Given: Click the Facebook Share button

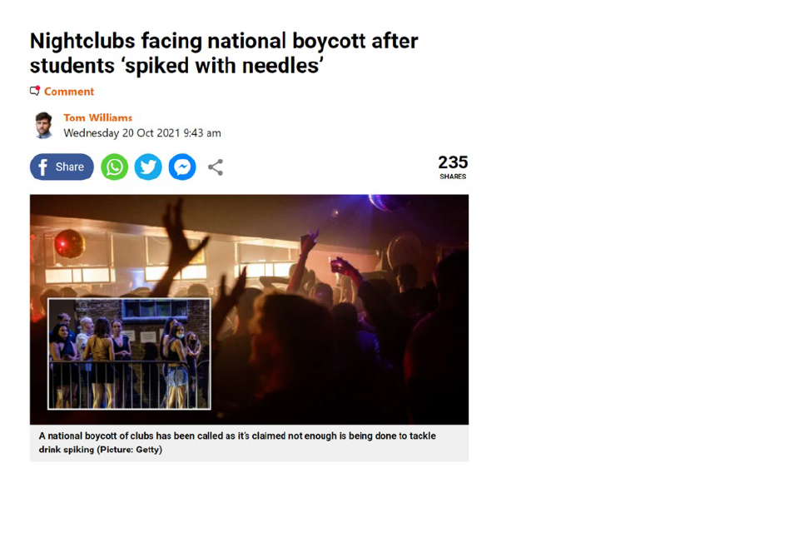Looking at the screenshot, I should click(x=62, y=167).
